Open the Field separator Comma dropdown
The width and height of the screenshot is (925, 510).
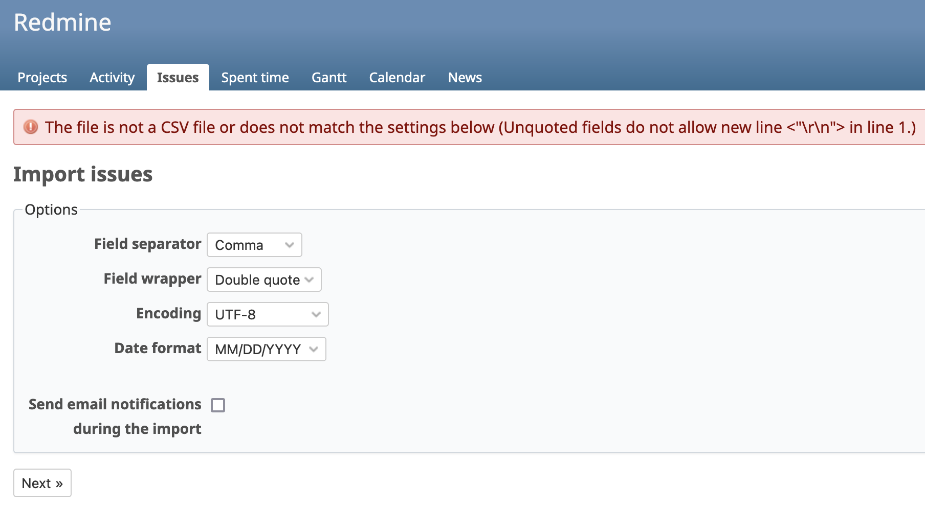(x=254, y=245)
